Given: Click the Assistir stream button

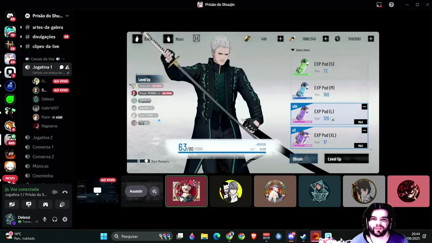Looking at the screenshot, I should click(136, 191).
